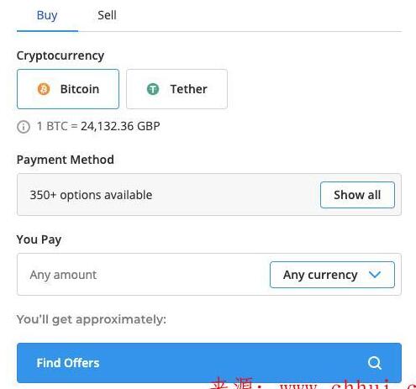Select Bitcoin as the cryptocurrency
The height and width of the screenshot is (389, 416).
click(68, 89)
